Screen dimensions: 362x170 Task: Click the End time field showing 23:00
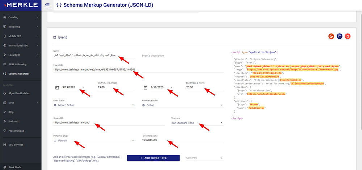coord(205,87)
